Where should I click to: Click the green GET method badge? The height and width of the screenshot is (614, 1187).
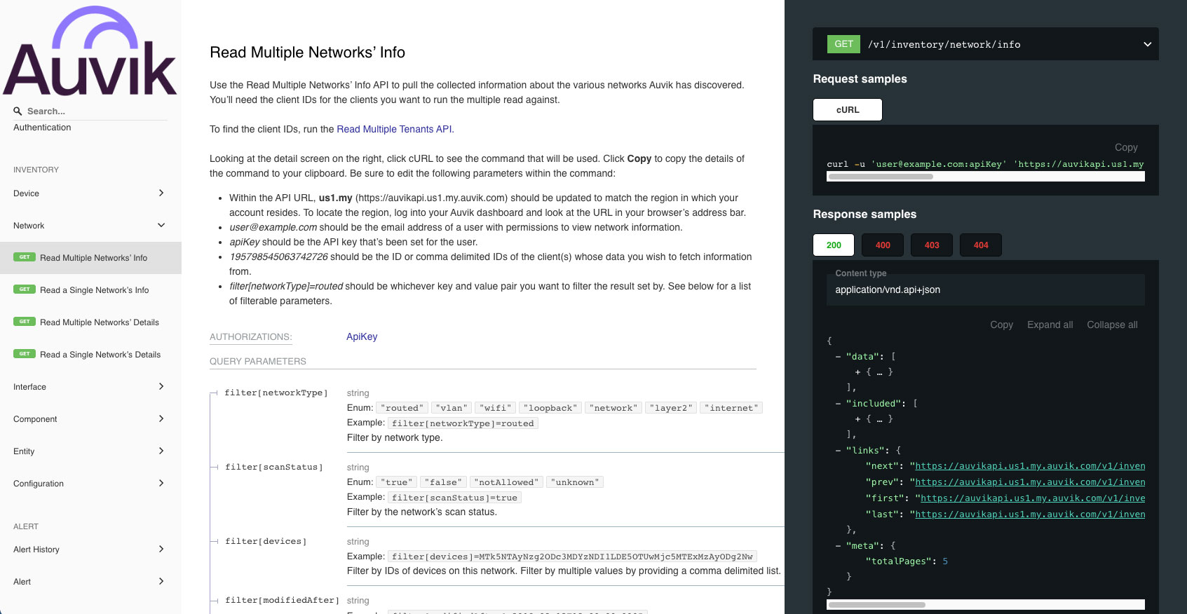tap(843, 43)
